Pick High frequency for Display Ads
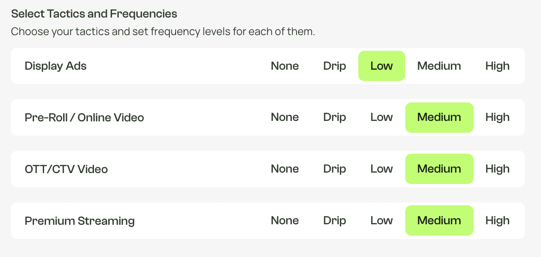This screenshot has width=541, height=257. 497,66
